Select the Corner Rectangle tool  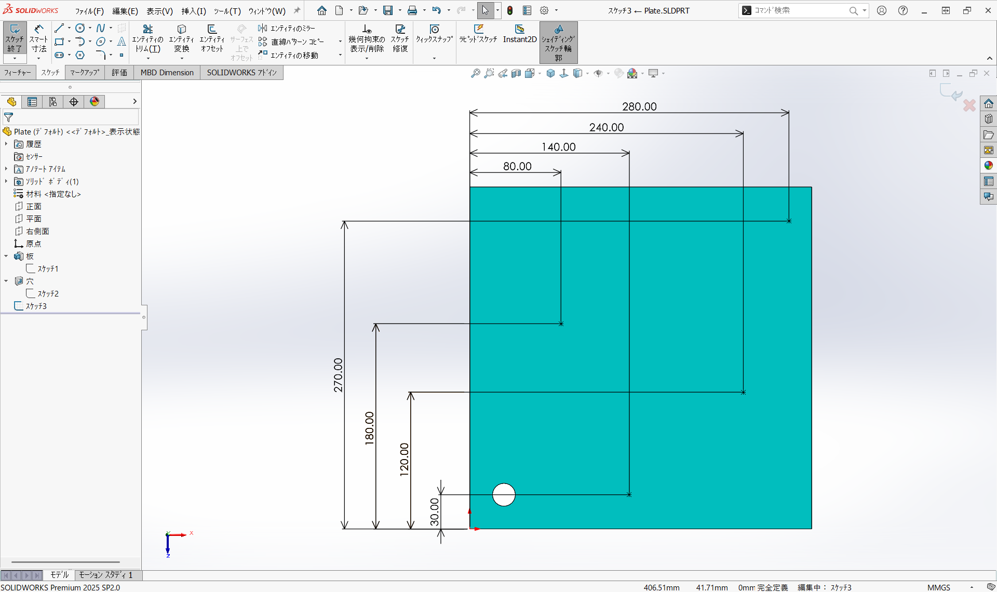59,42
